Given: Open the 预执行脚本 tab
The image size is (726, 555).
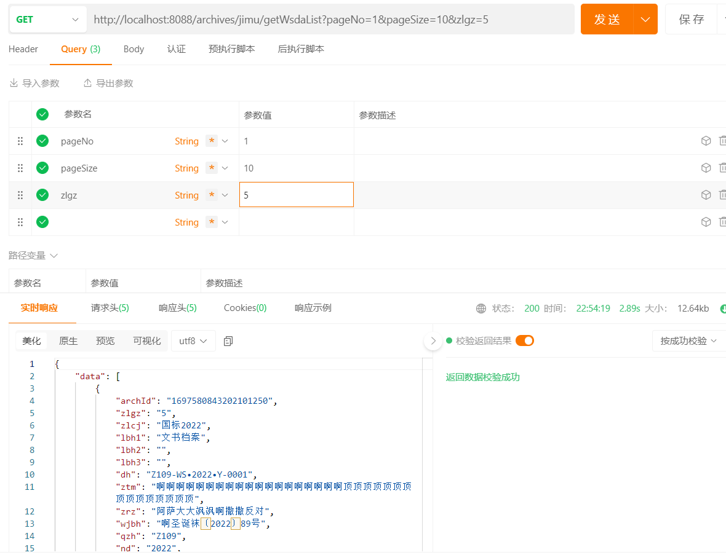Looking at the screenshot, I should pyautogui.click(x=231, y=49).
